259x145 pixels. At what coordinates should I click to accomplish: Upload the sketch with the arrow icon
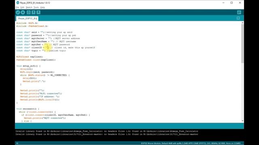coord(23,12)
